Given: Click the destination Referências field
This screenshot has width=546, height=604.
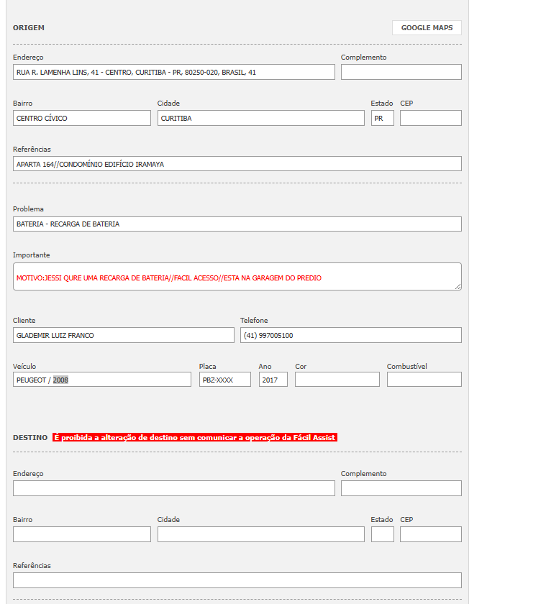Looking at the screenshot, I should point(237,580).
